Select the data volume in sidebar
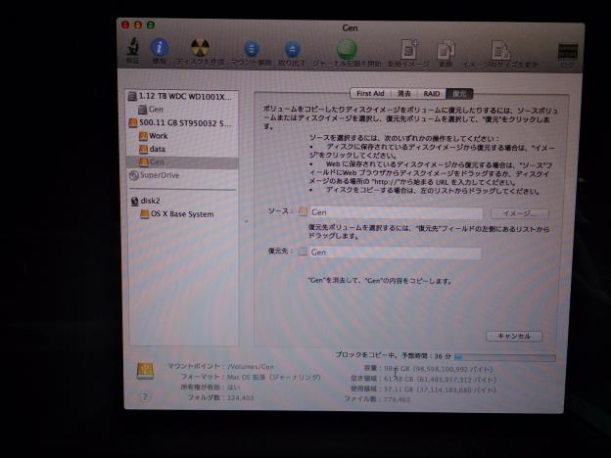 (x=182, y=149)
